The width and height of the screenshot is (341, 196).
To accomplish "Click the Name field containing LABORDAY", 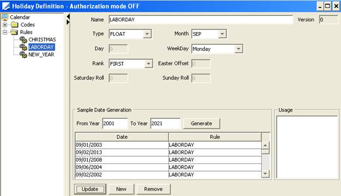I will point(201,20).
